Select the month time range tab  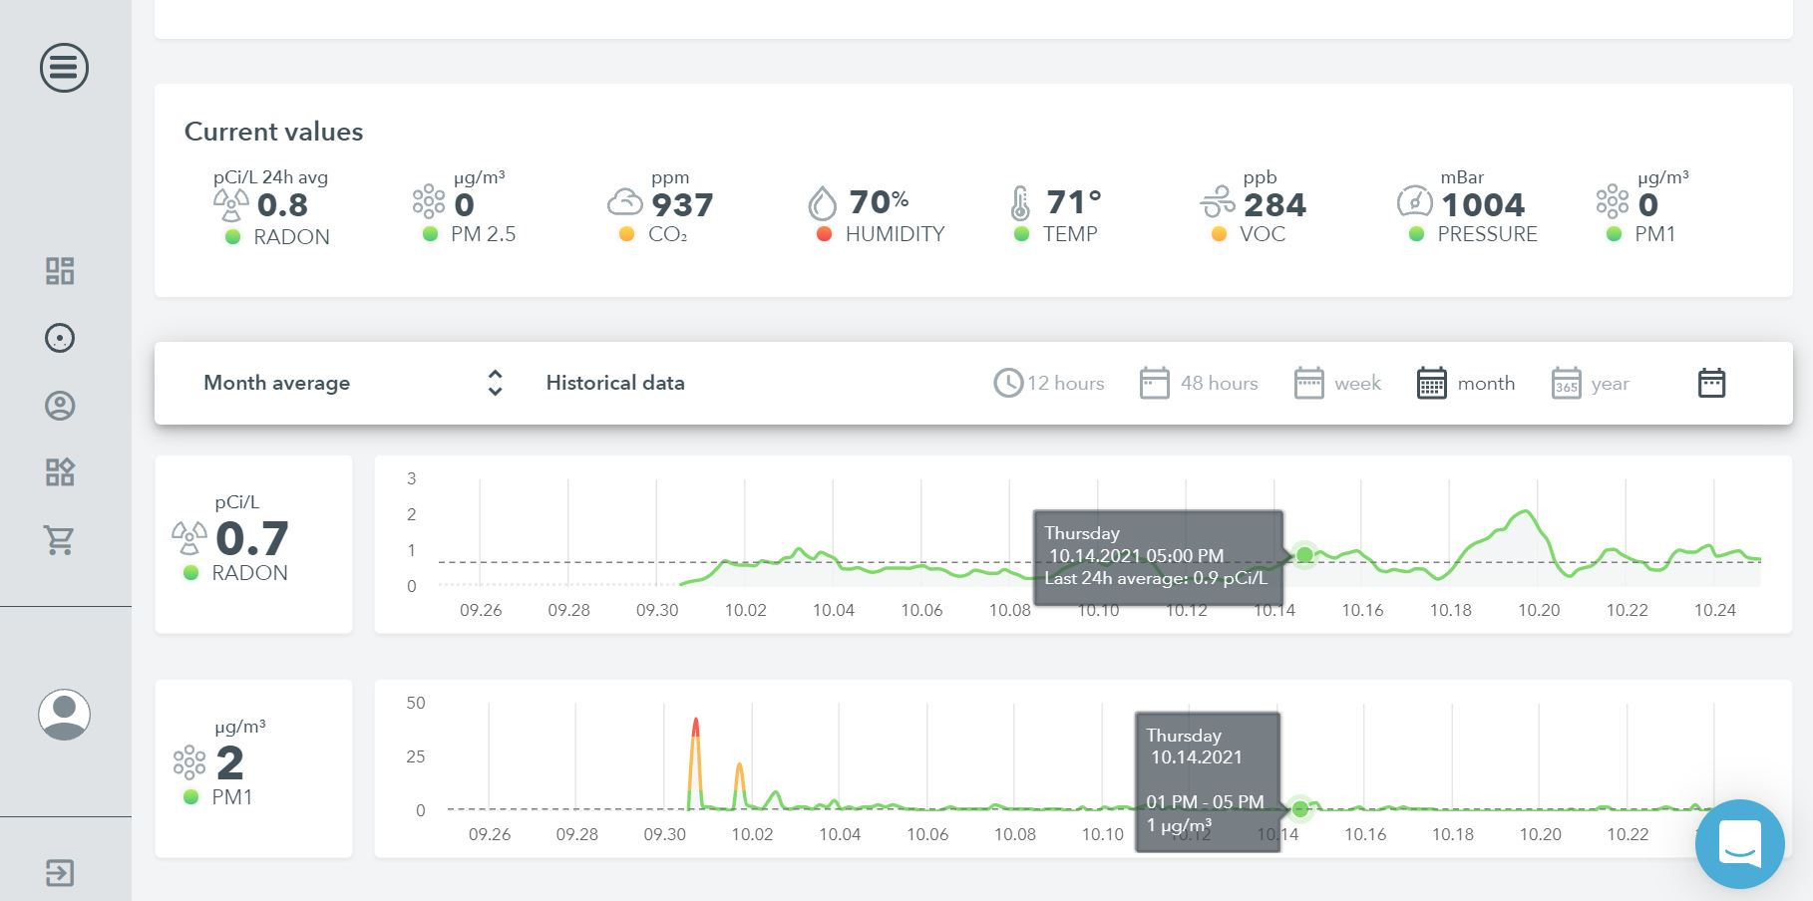(x=1466, y=383)
